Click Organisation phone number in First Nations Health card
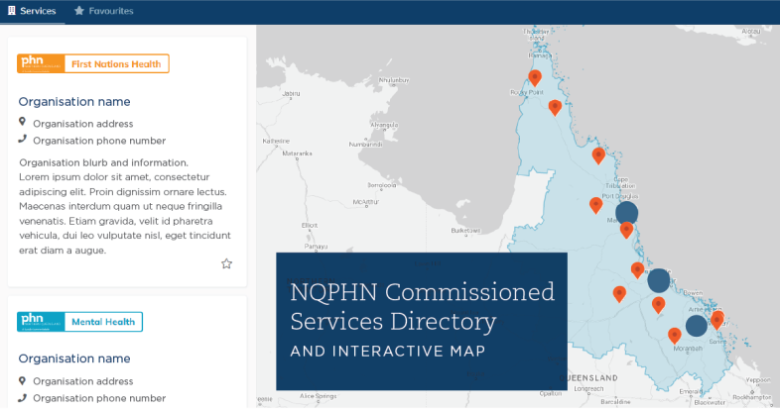 pyautogui.click(x=99, y=141)
